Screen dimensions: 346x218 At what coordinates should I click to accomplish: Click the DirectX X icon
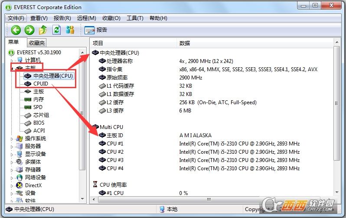coord(20,185)
